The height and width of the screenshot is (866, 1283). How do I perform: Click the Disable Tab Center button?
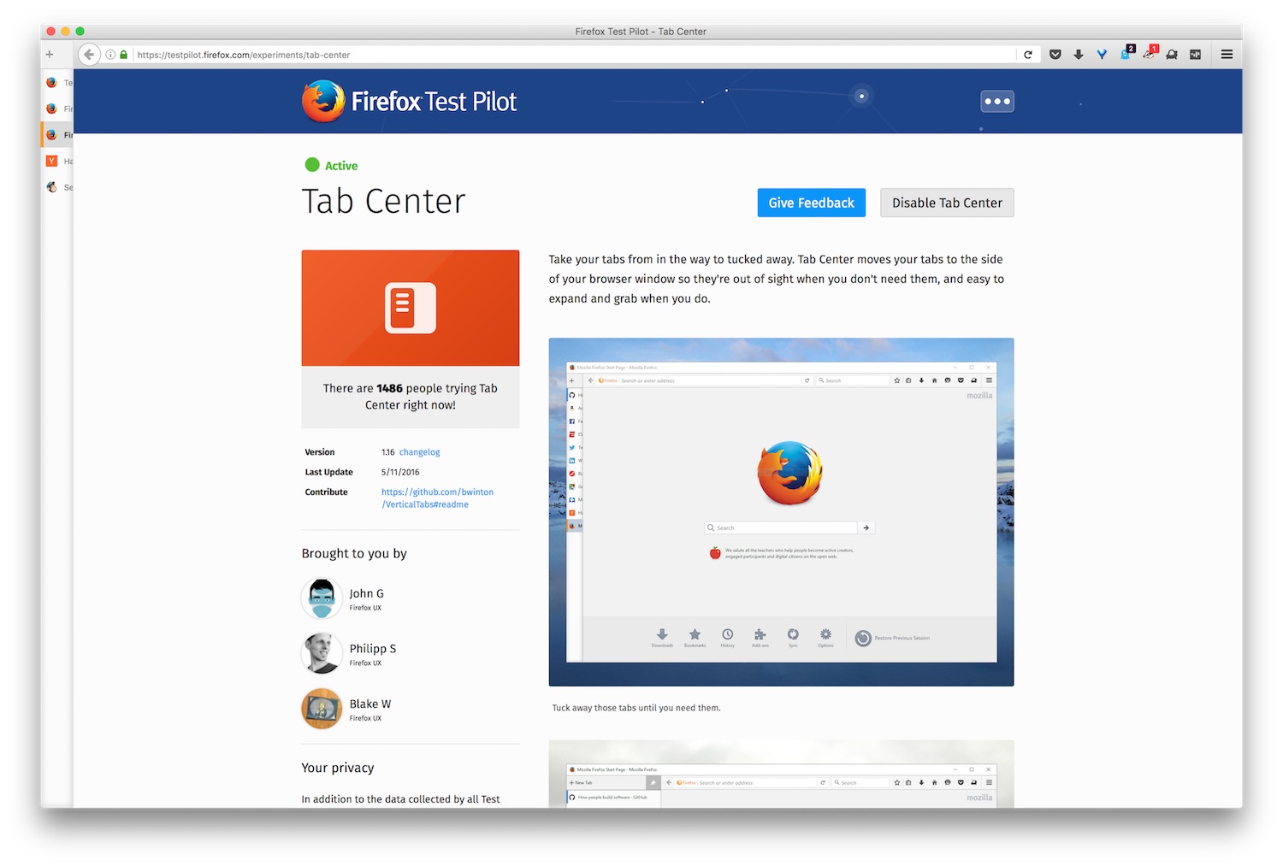tap(947, 203)
